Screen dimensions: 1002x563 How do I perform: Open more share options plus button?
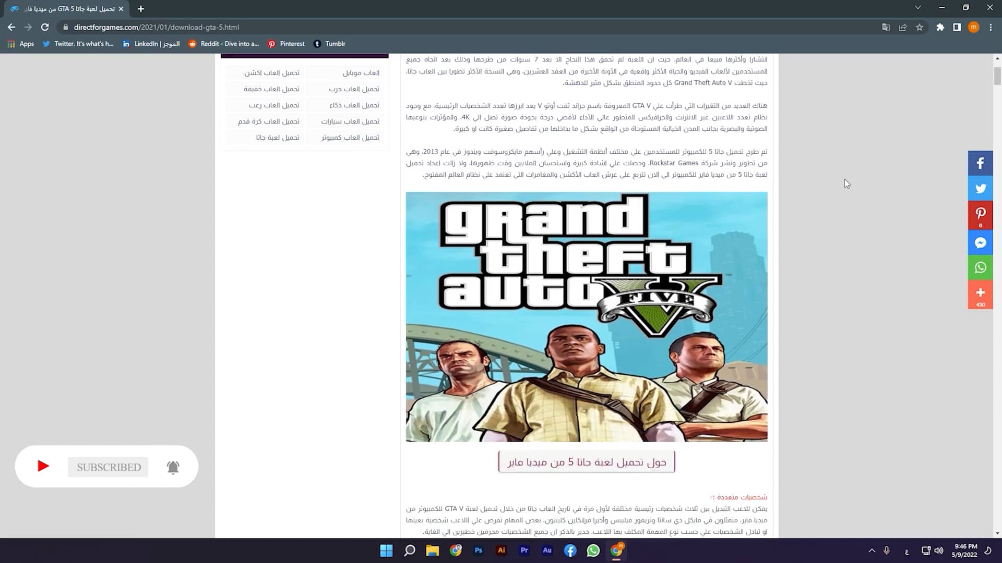pyautogui.click(x=980, y=295)
